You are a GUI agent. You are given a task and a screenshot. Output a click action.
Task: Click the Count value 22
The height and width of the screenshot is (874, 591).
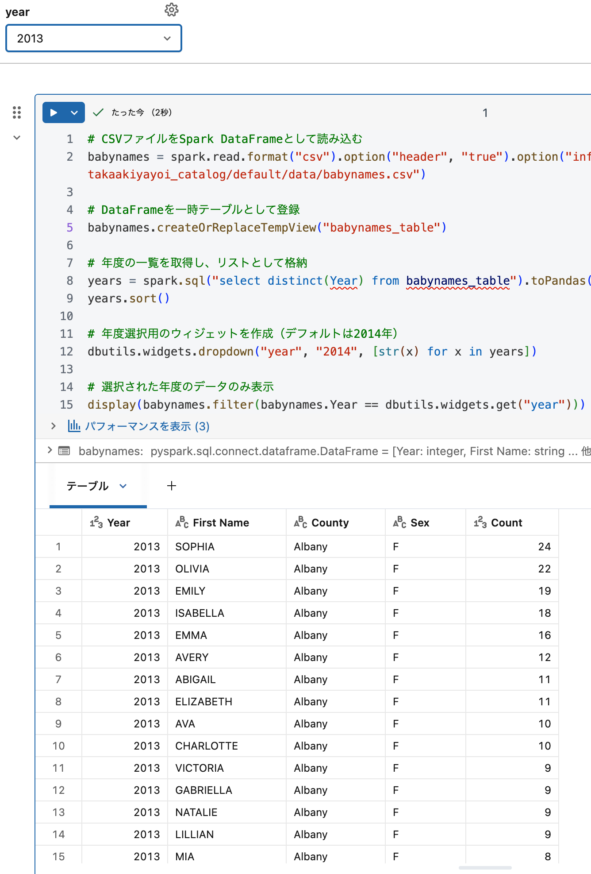(x=512, y=569)
